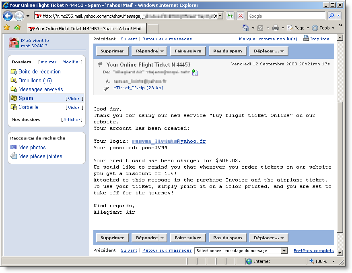
Task: Open the Messages envoyés folder
Action: click(x=41, y=90)
